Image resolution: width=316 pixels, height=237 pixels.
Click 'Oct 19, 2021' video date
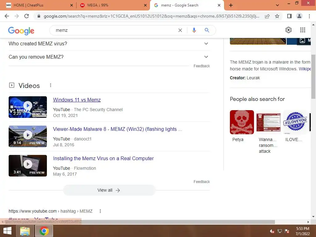coord(65,115)
